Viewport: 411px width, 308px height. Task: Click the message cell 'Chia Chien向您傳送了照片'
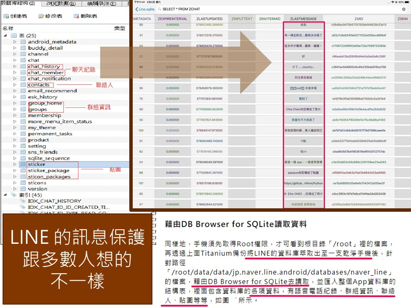(x=303, y=109)
